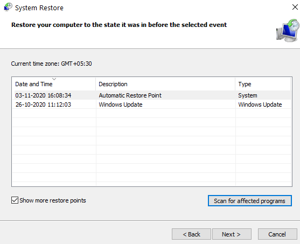Screen dimensions: 300x244
Task: Click the System Restore title bar icon
Action: [8, 8]
